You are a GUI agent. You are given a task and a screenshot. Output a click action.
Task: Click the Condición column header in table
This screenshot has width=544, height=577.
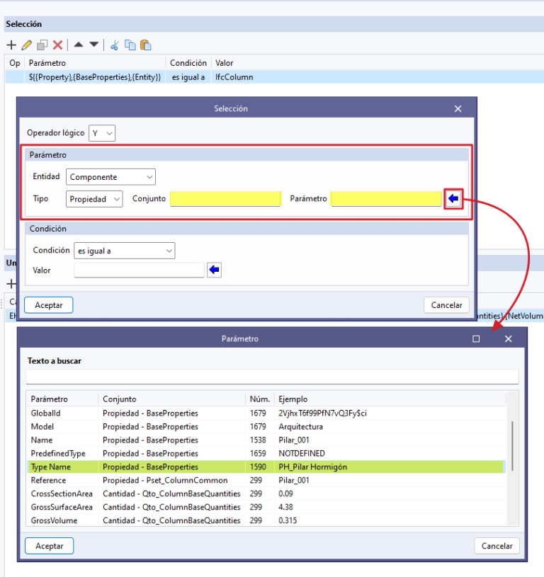[188, 63]
